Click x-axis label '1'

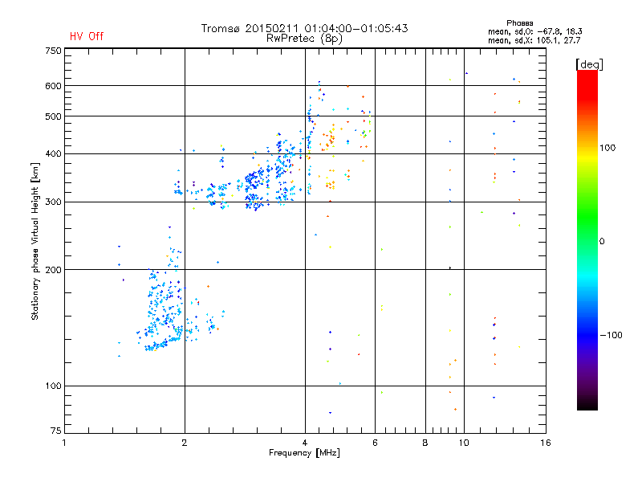(x=64, y=443)
